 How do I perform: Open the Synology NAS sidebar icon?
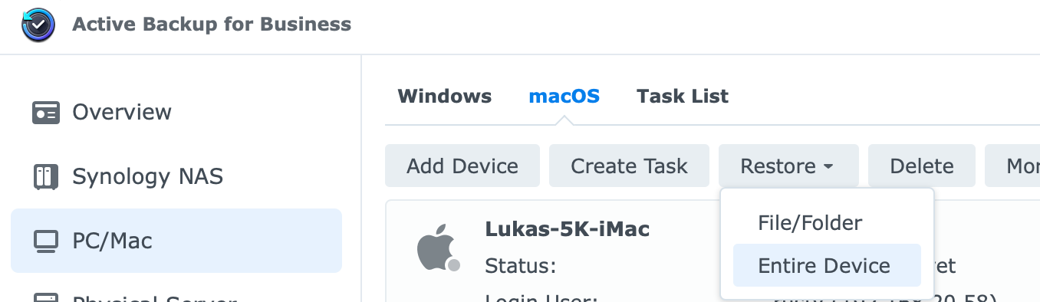pyautogui.click(x=46, y=177)
